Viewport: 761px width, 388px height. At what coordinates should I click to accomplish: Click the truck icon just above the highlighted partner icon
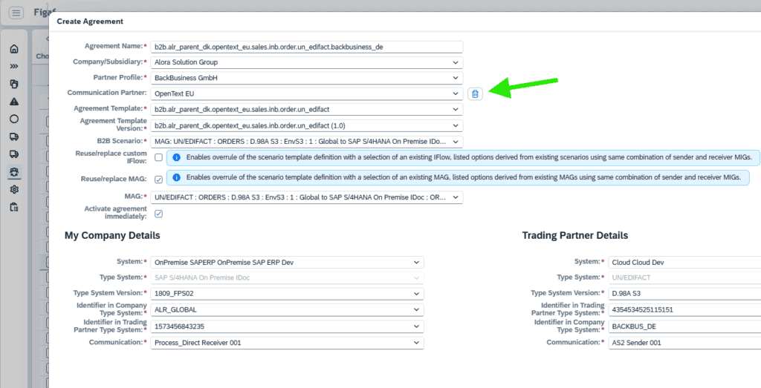(14, 154)
